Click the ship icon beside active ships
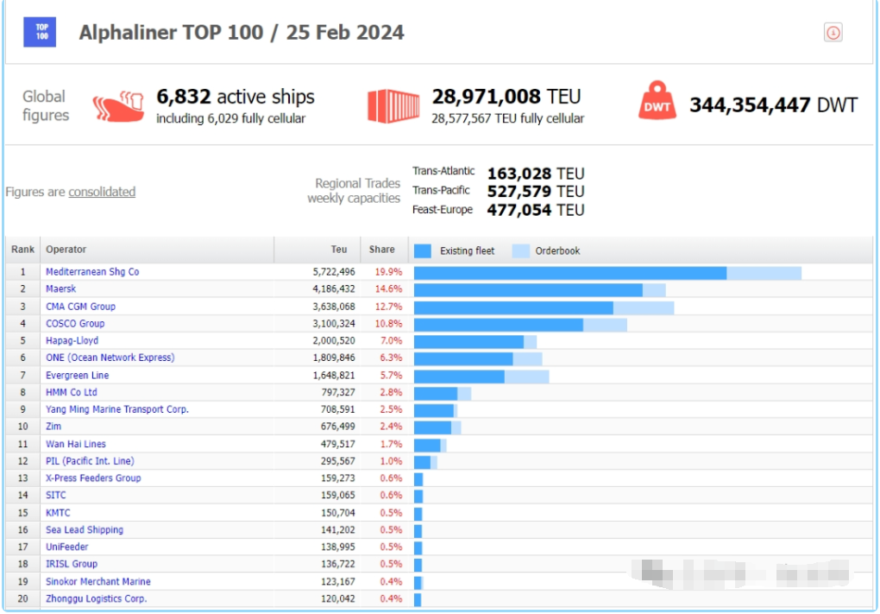The width and height of the screenshot is (880, 614). click(x=119, y=106)
